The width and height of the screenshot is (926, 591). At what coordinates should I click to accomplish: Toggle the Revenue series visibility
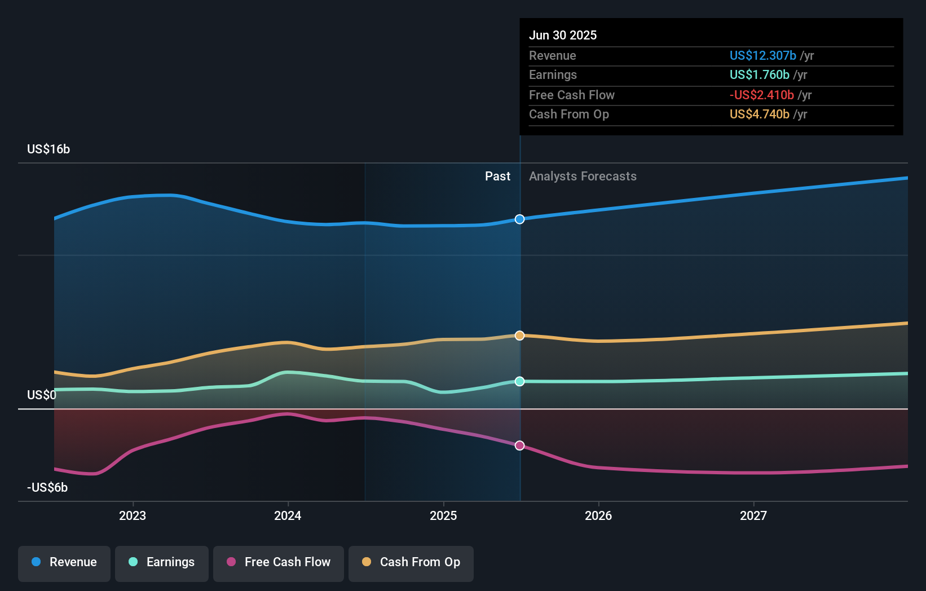point(64,562)
